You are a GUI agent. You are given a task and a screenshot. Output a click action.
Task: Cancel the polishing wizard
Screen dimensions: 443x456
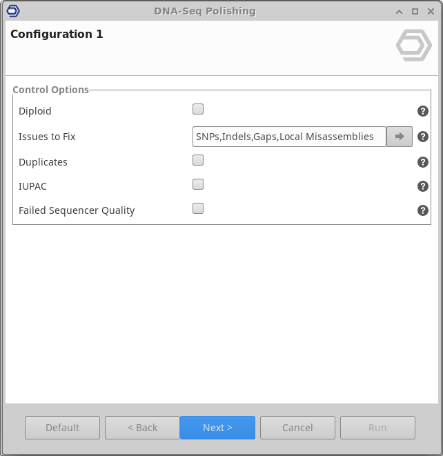pos(297,428)
